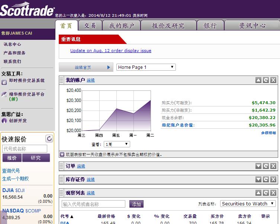This screenshot has height=224, width=280.
Task: Click the drag handle of 我的账户 panel
Action: coord(62,80)
